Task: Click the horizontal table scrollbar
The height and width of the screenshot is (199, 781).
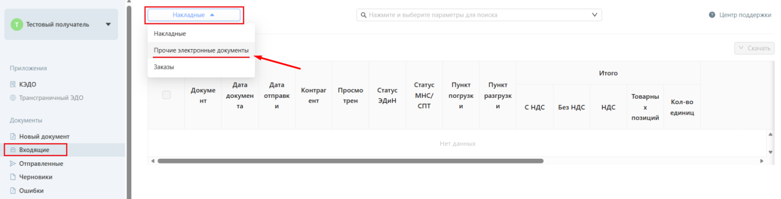Action: [350, 161]
